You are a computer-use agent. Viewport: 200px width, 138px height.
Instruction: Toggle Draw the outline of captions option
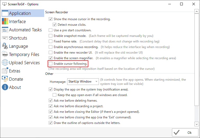point(51,123)
